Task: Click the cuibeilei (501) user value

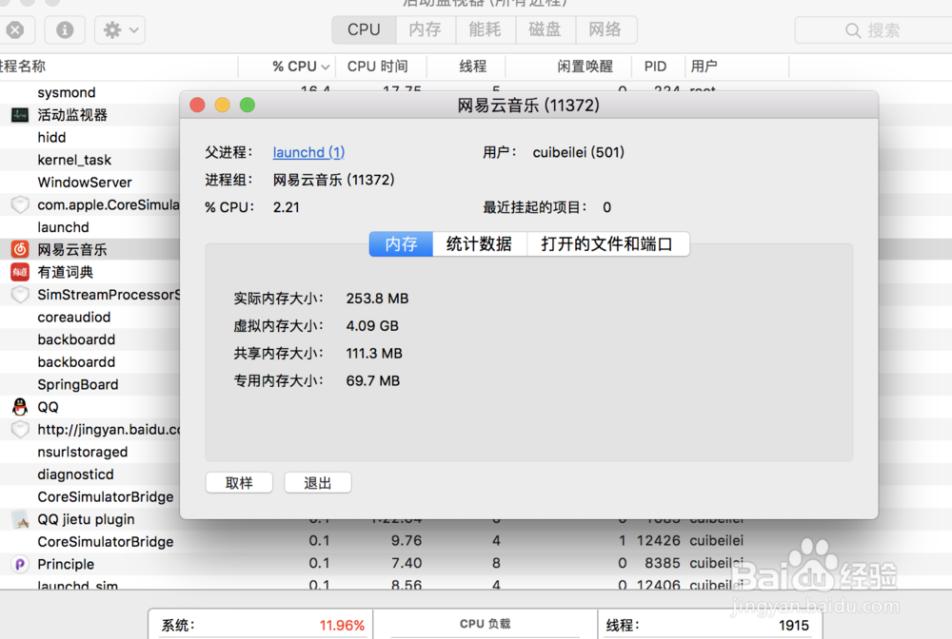Action: (578, 152)
